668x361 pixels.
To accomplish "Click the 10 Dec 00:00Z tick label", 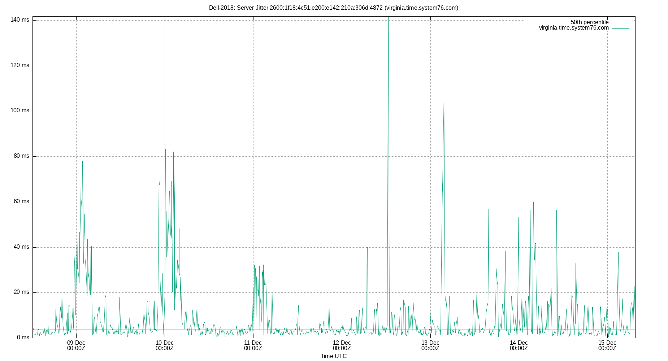I will 165,346.
